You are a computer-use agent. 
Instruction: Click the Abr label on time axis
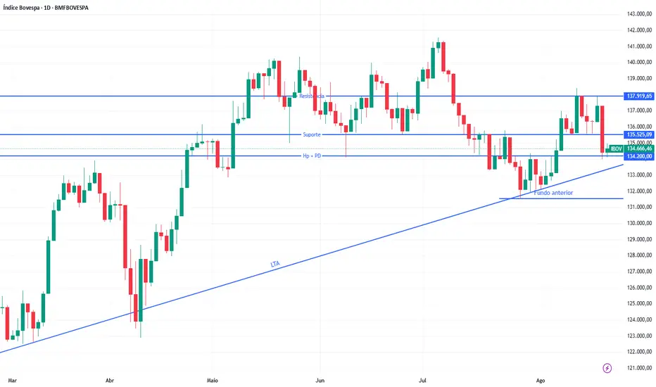coord(109,379)
